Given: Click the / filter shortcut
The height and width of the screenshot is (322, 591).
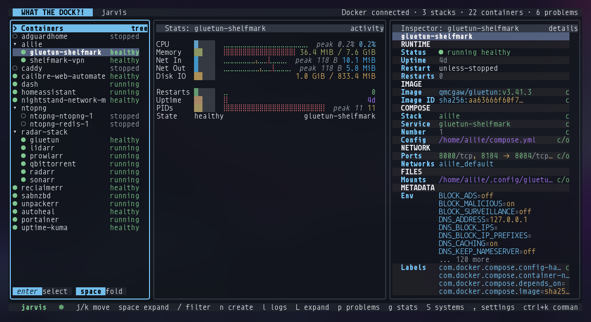Looking at the screenshot, I should [194, 307].
